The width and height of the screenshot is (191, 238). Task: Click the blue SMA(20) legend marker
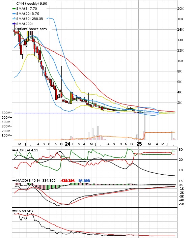(14, 14)
